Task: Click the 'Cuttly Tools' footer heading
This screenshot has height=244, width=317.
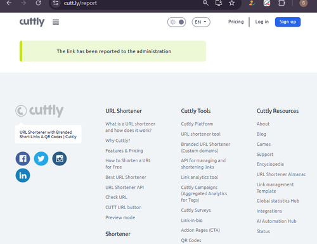Action: coord(196,111)
